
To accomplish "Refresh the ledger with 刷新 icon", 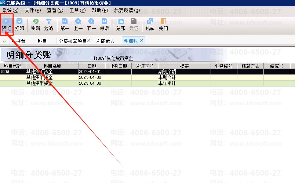I will pyautogui.click(x=36, y=24).
